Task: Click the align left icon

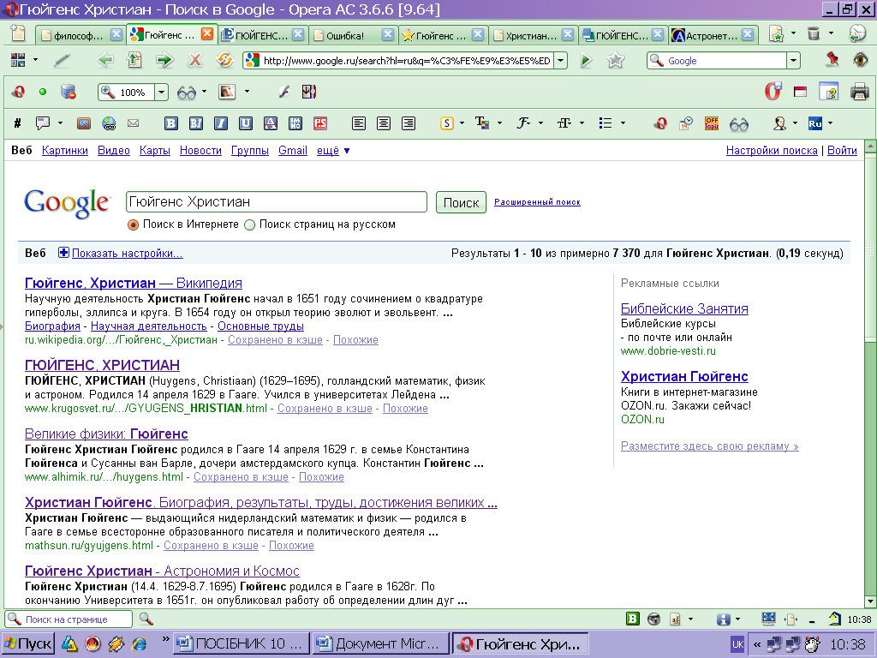Action: [x=359, y=123]
